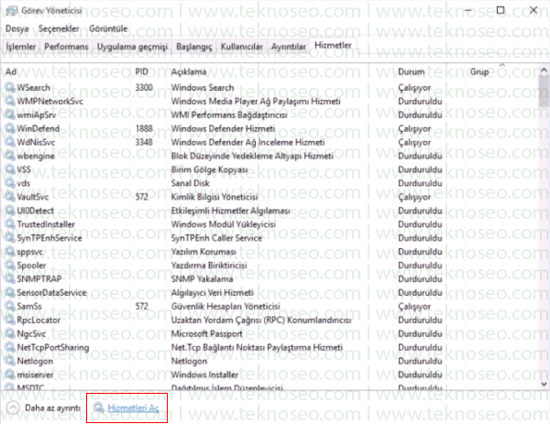
Task: Click the UI0Detect service gear icon
Action: (x=10, y=211)
